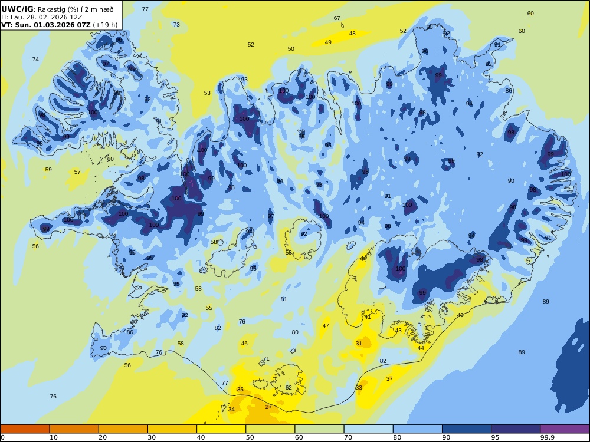
Task: Click the map humidity value '62'
Action: pyautogui.click(x=289, y=388)
